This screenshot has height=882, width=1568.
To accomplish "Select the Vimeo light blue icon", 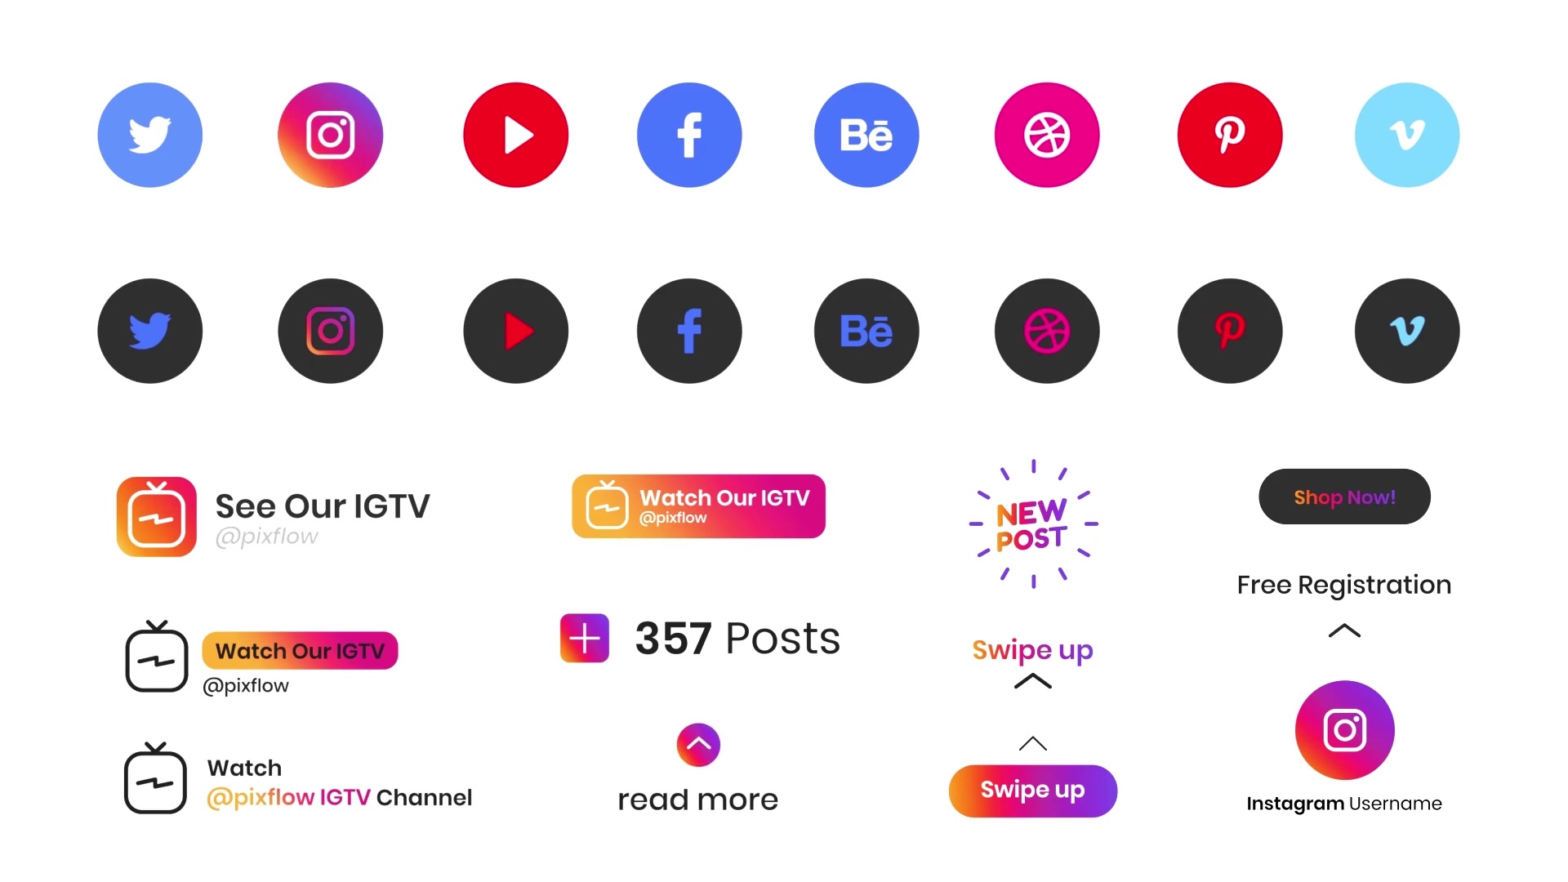I will (x=1406, y=134).
